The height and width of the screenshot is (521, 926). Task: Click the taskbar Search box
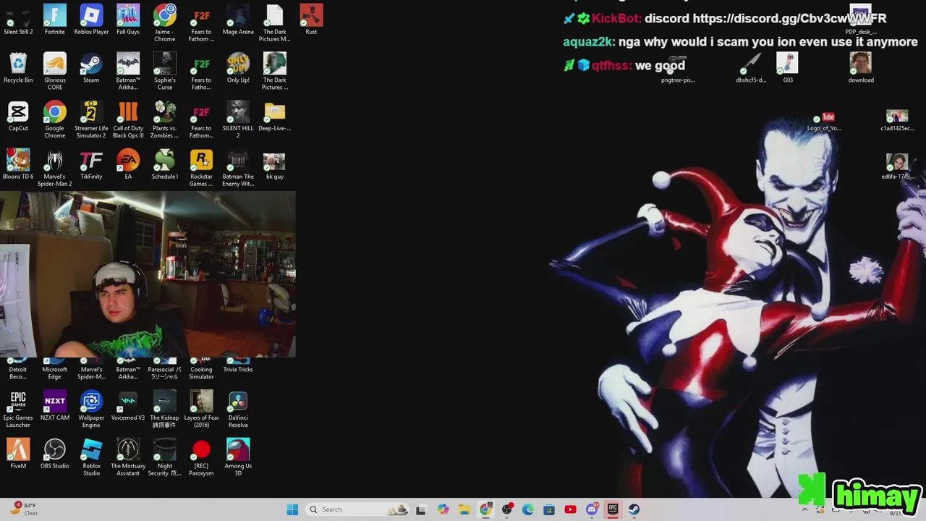tap(358, 509)
